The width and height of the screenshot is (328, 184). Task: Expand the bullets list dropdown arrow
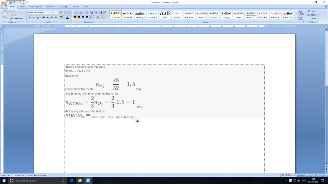click(78, 12)
